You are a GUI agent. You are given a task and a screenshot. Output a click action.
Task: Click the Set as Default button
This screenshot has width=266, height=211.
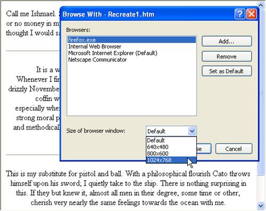tap(227, 71)
